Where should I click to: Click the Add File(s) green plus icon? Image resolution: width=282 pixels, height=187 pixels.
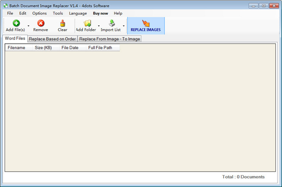tap(16, 23)
